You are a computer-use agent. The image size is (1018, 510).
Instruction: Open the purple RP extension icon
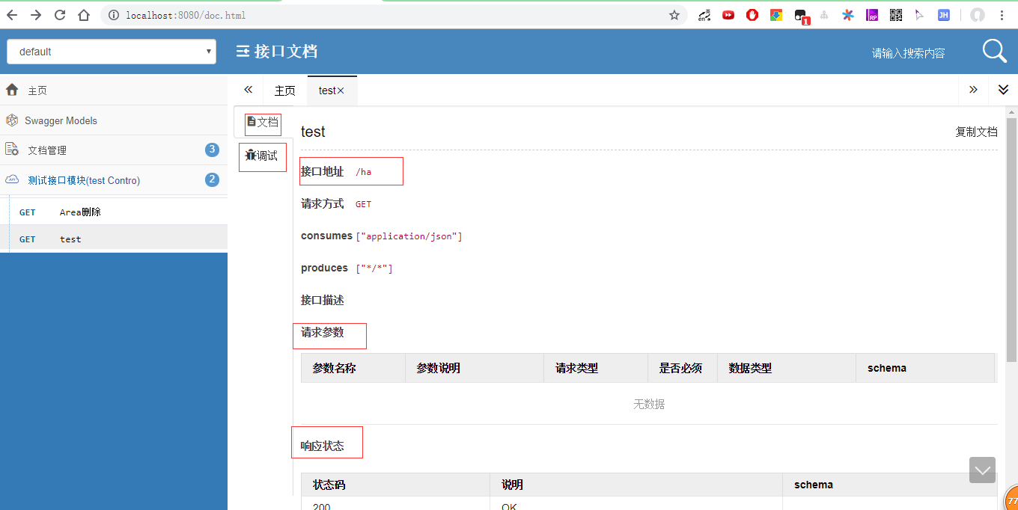point(872,15)
